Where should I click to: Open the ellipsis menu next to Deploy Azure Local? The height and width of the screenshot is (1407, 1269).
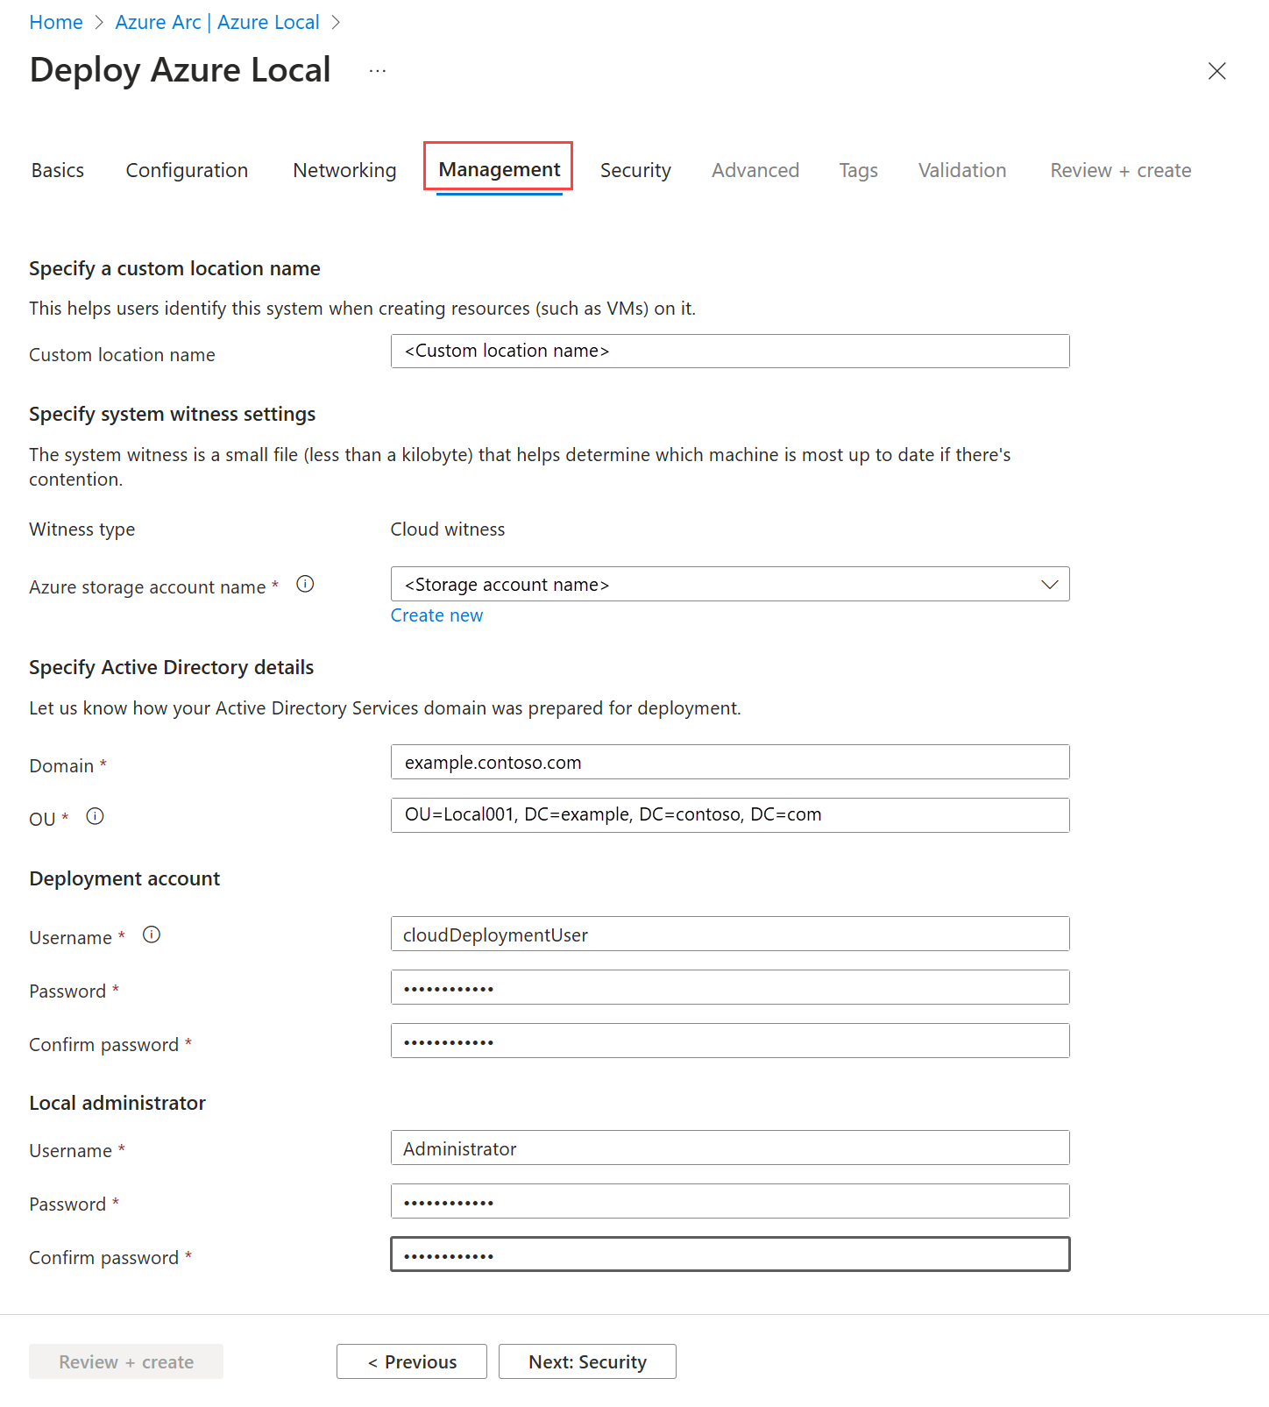click(378, 70)
